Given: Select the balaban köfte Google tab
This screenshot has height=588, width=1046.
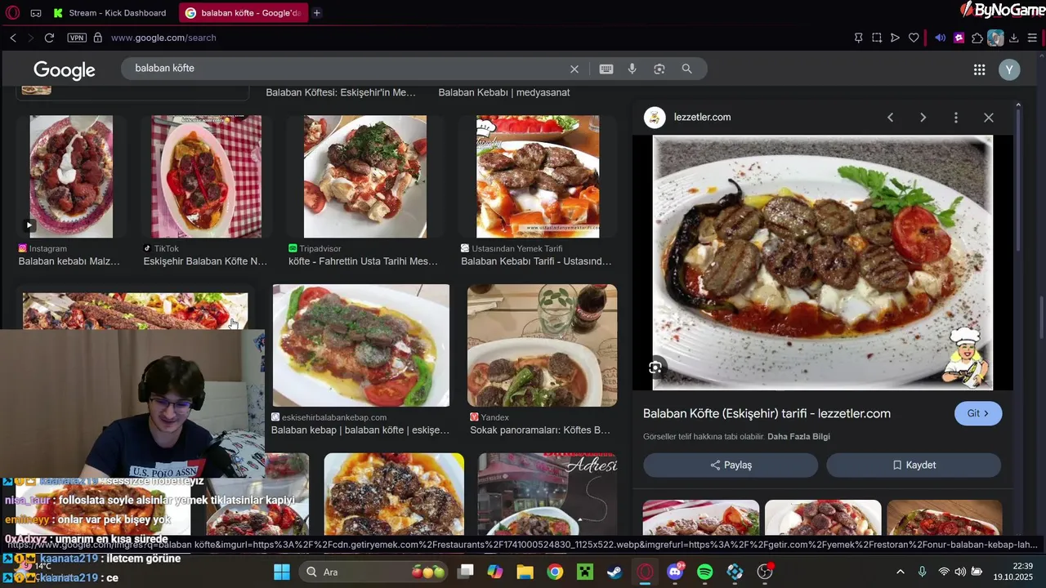Looking at the screenshot, I should (244, 13).
